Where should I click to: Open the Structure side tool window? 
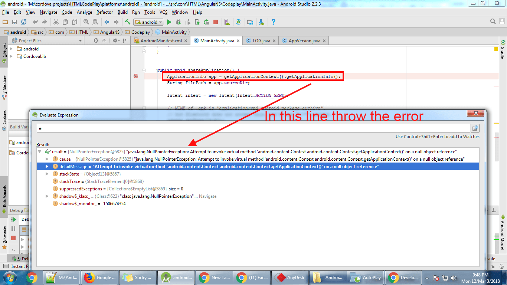pyautogui.click(x=4, y=88)
